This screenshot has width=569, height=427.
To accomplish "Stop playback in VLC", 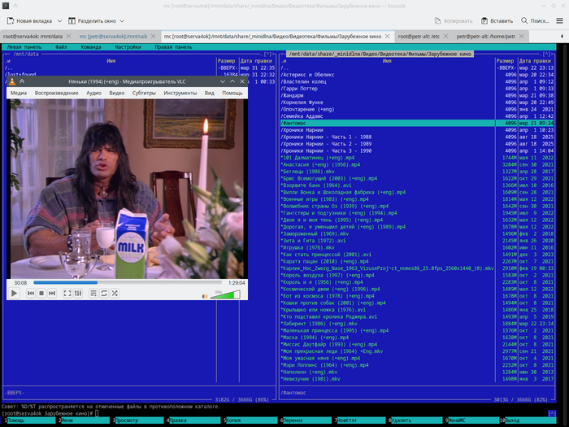I will (41, 293).
